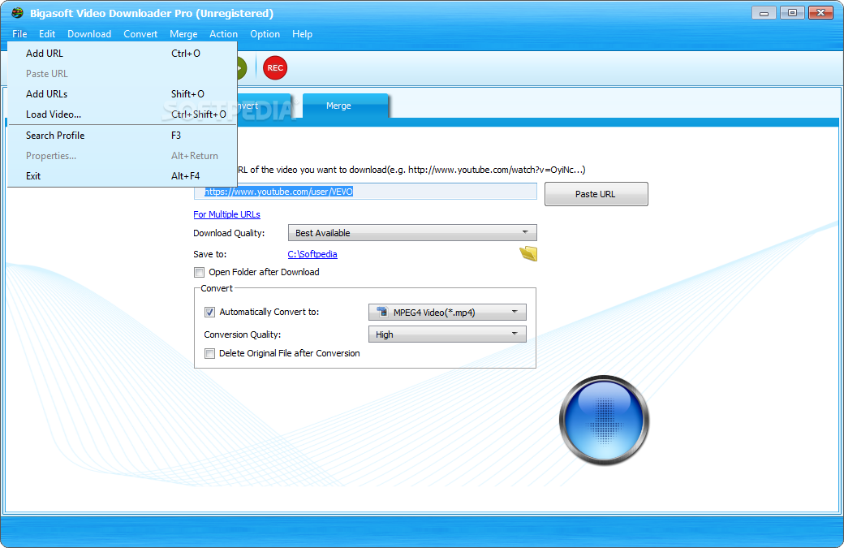
Task: Expand the Download Quality dropdown
Action: pos(412,232)
